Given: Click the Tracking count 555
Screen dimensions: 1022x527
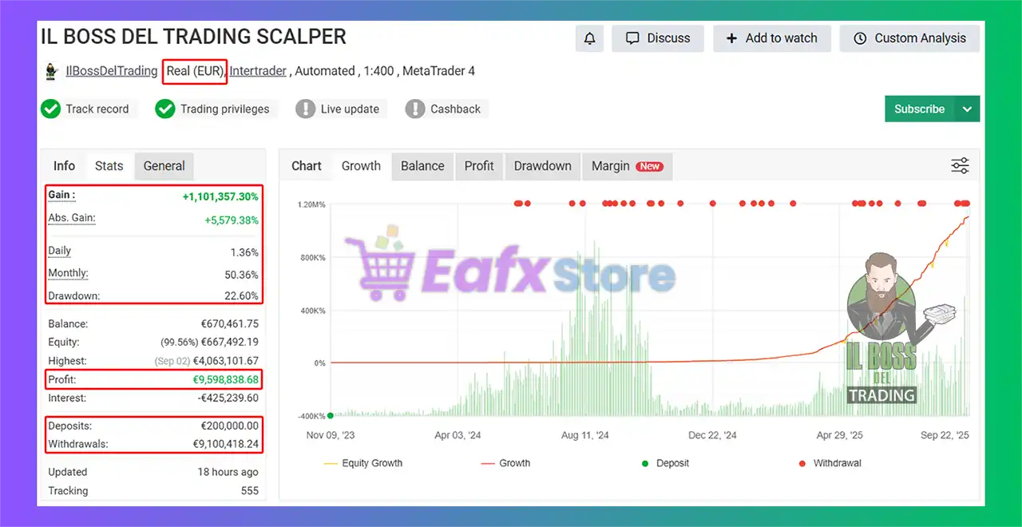Looking at the screenshot, I should point(250,491).
